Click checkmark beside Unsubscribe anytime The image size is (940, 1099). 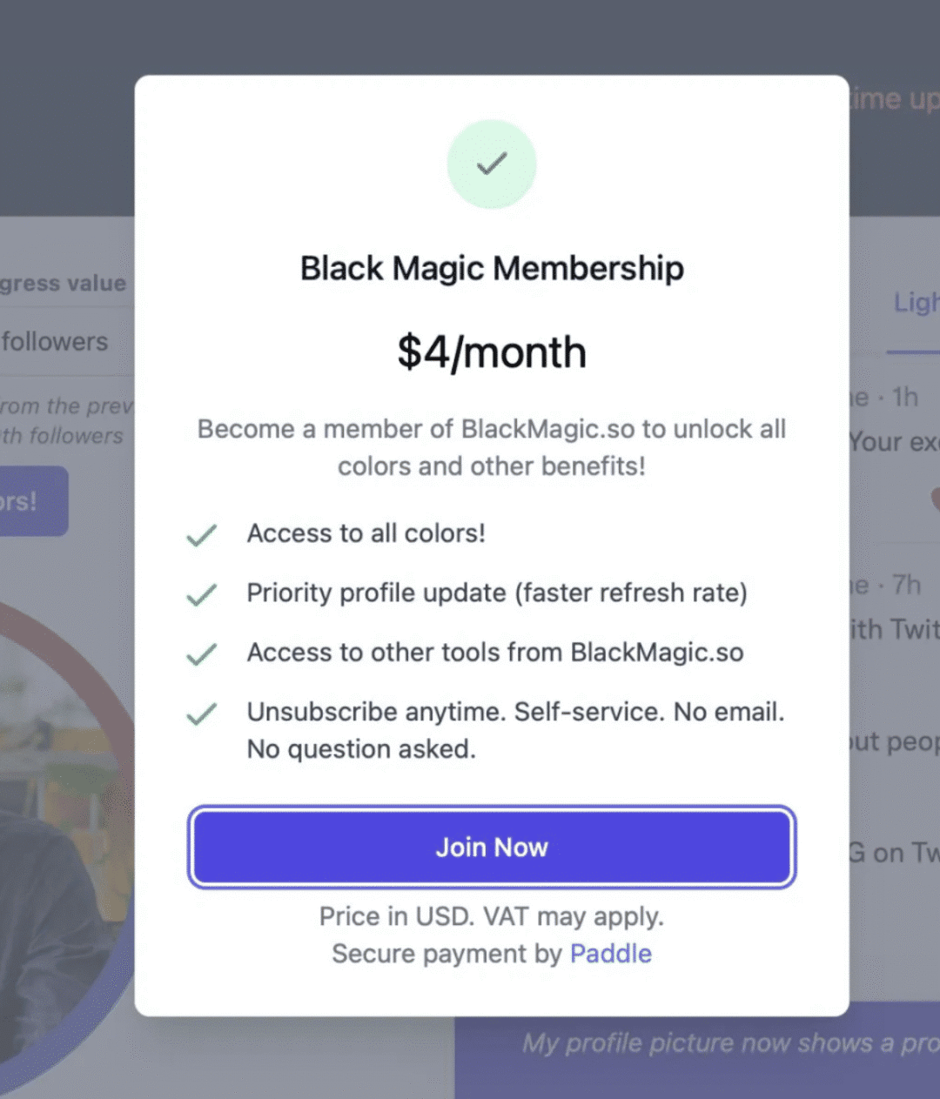point(201,714)
